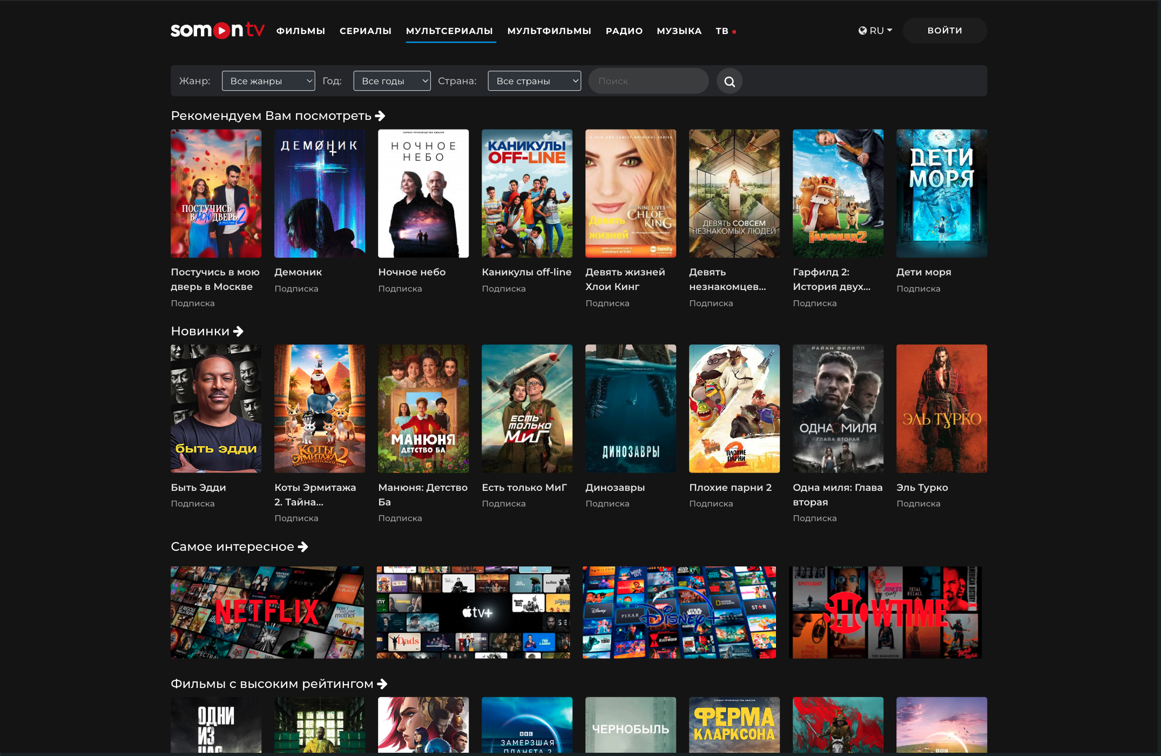This screenshot has width=1161, height=756.
Task: Go to the Фильмы menu
Action: point(301,31)
